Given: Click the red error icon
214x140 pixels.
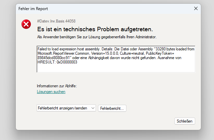Looking at the screenshot, I should (26, 24).
